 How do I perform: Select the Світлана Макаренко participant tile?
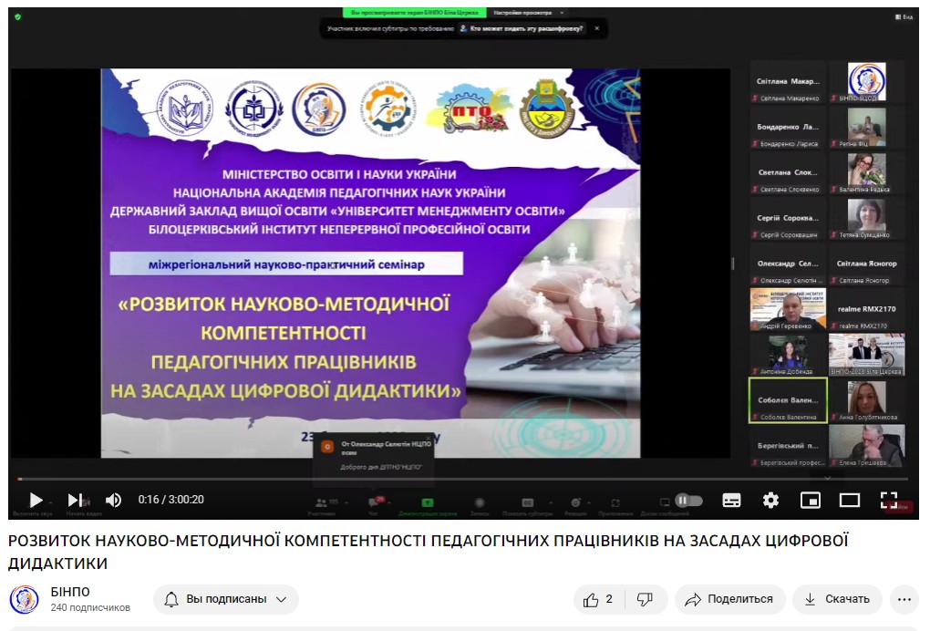pyautogui.click(x=788, y=82)
